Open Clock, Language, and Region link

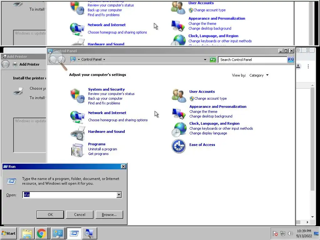click(x=214, y=123)
